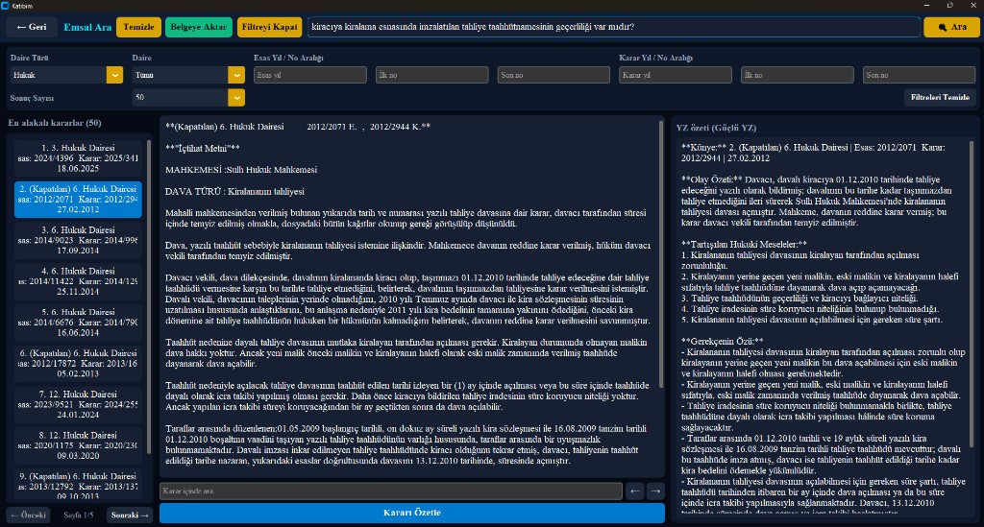
Task: Focus the Esas yıl input field
Action: coord(310,75)
